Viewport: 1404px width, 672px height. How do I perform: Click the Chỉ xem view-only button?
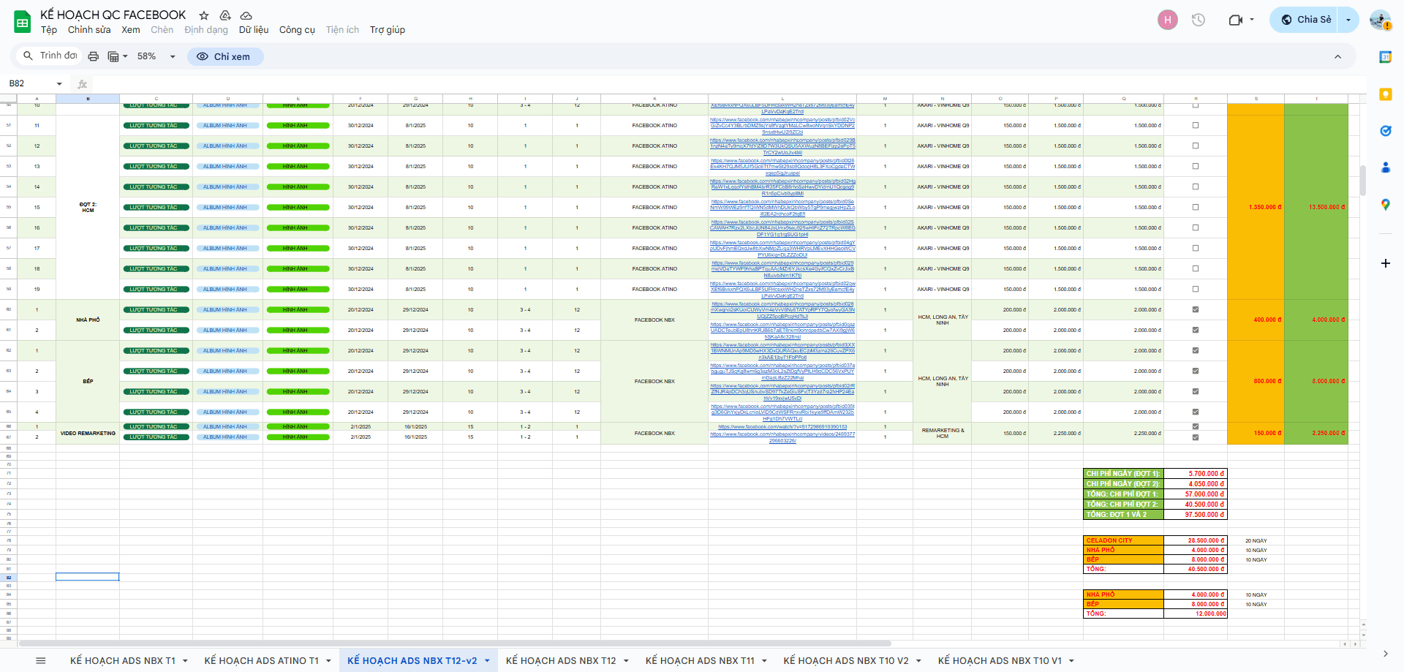pyautogui.click(x=224, y=56)
